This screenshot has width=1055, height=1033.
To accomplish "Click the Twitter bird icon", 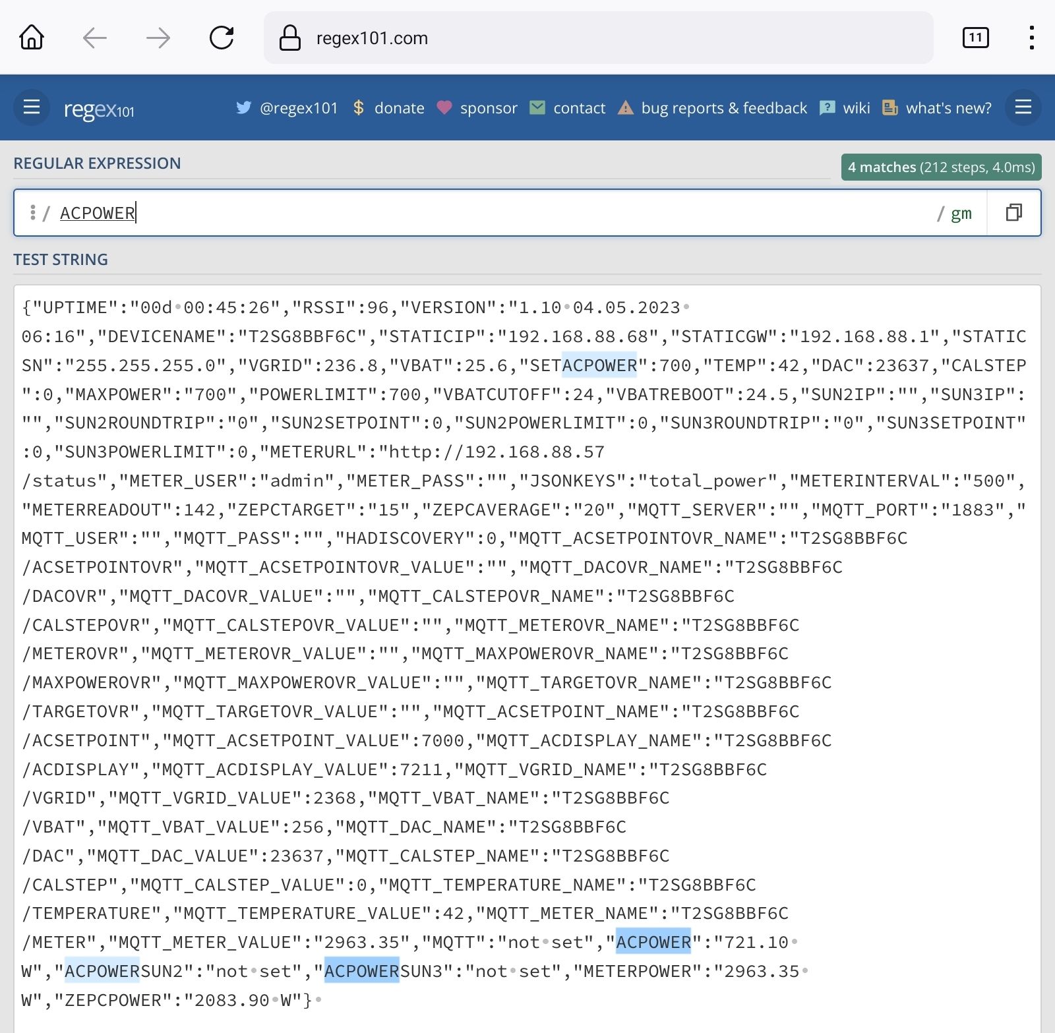I will click(x=244, y=107).
